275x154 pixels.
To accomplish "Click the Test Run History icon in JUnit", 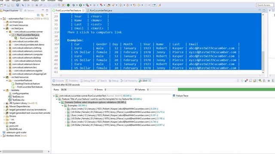I will (x=273, y=80).
